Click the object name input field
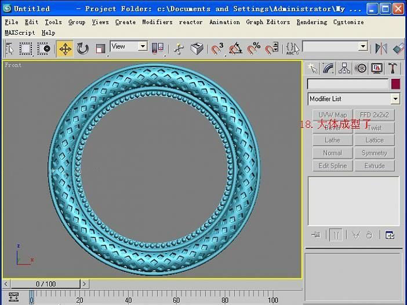Viewport: 407px width, 305px height. click(347, 84)
